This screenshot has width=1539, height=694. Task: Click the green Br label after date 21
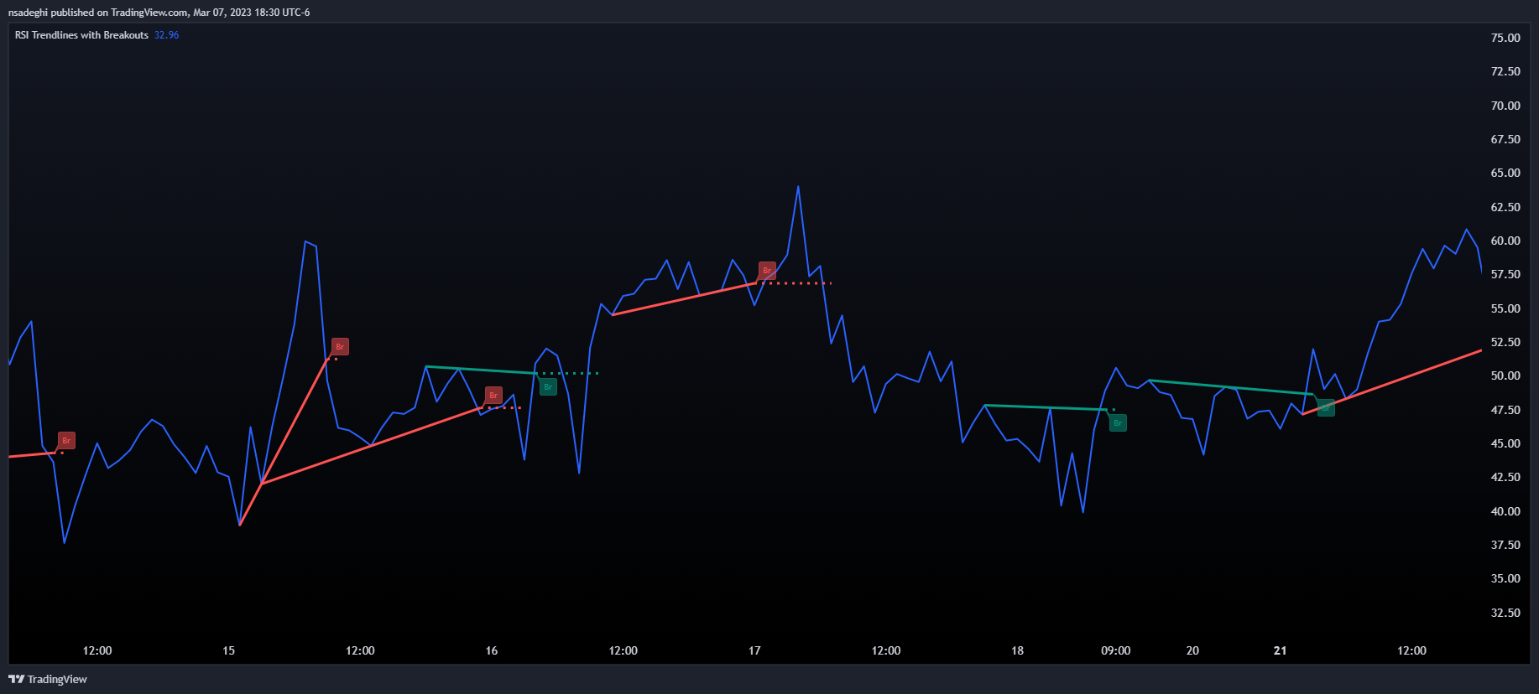pos(1326,407)
